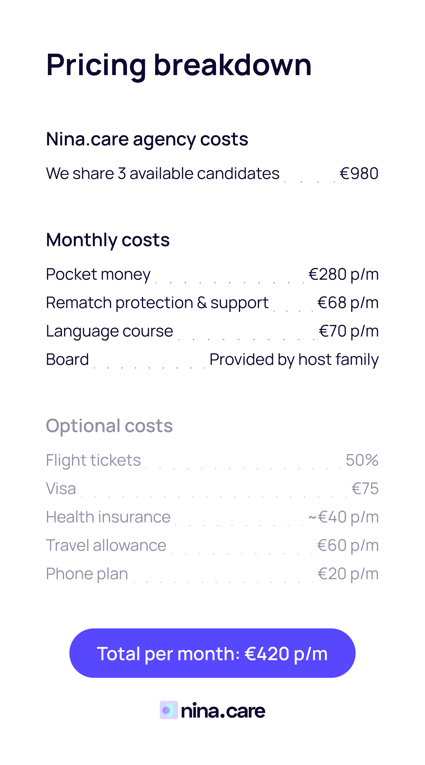Image resolution: width=425 pixels, height=765 pixels.
Task: Click the Travel allowance label
Action: [106, 545]
